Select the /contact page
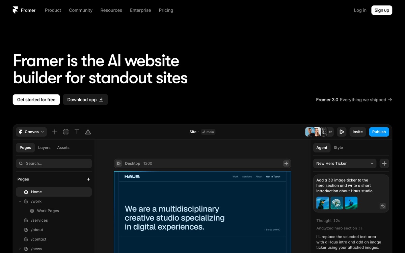Image resolution: width=405 pixels, height=253 pixels. (54, 239)
